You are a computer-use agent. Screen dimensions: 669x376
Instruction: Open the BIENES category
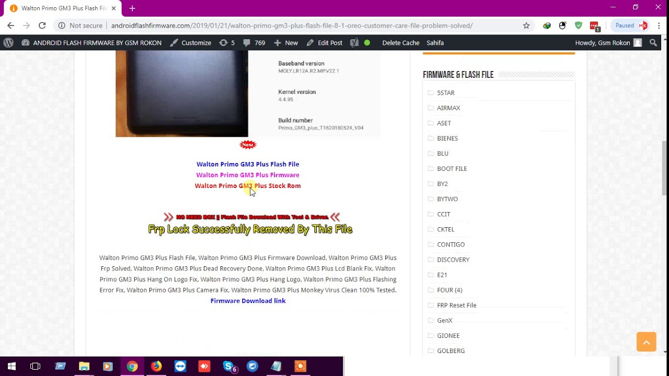pyautogui.click(x=447, y=138)
